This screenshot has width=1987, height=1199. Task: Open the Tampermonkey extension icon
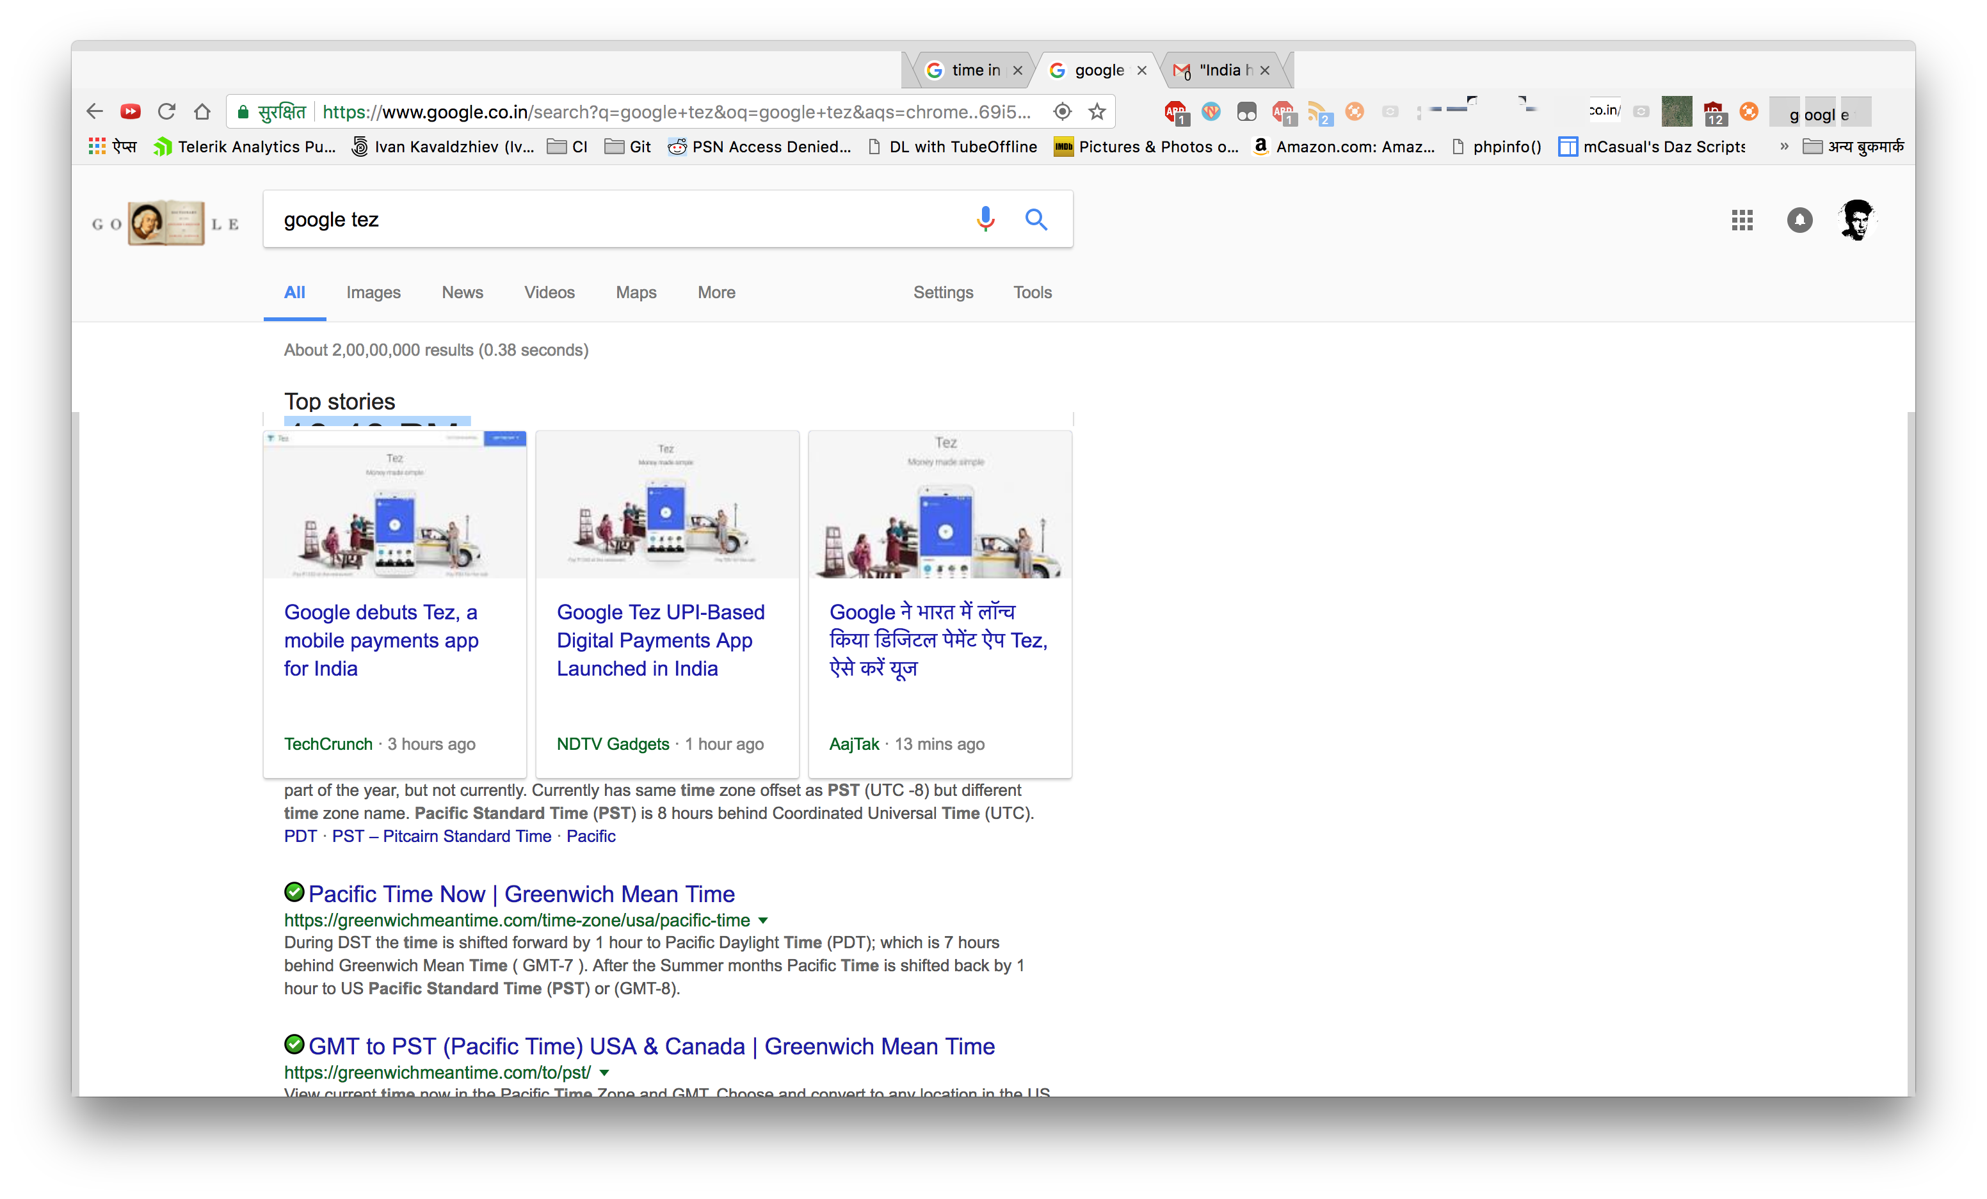pyautogui.click(x=1247, y=112)
